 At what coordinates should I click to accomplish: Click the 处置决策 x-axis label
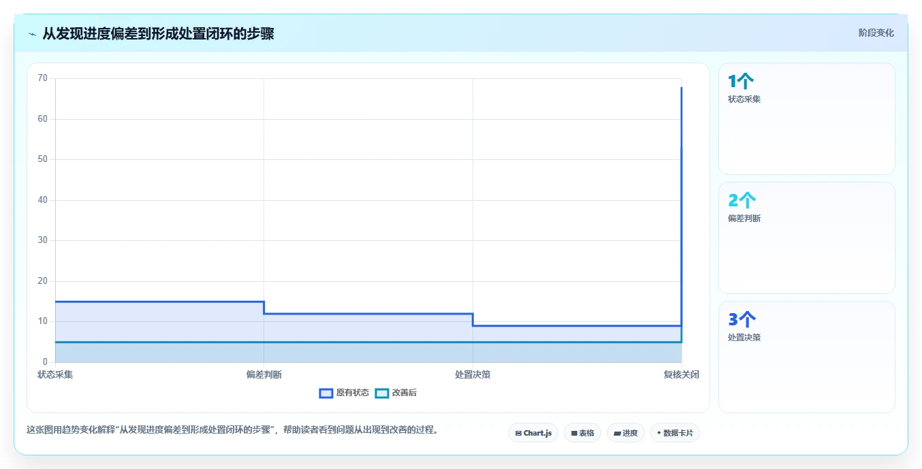tap(473, 374)
